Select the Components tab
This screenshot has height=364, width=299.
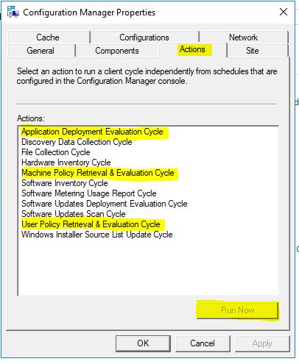117,51
